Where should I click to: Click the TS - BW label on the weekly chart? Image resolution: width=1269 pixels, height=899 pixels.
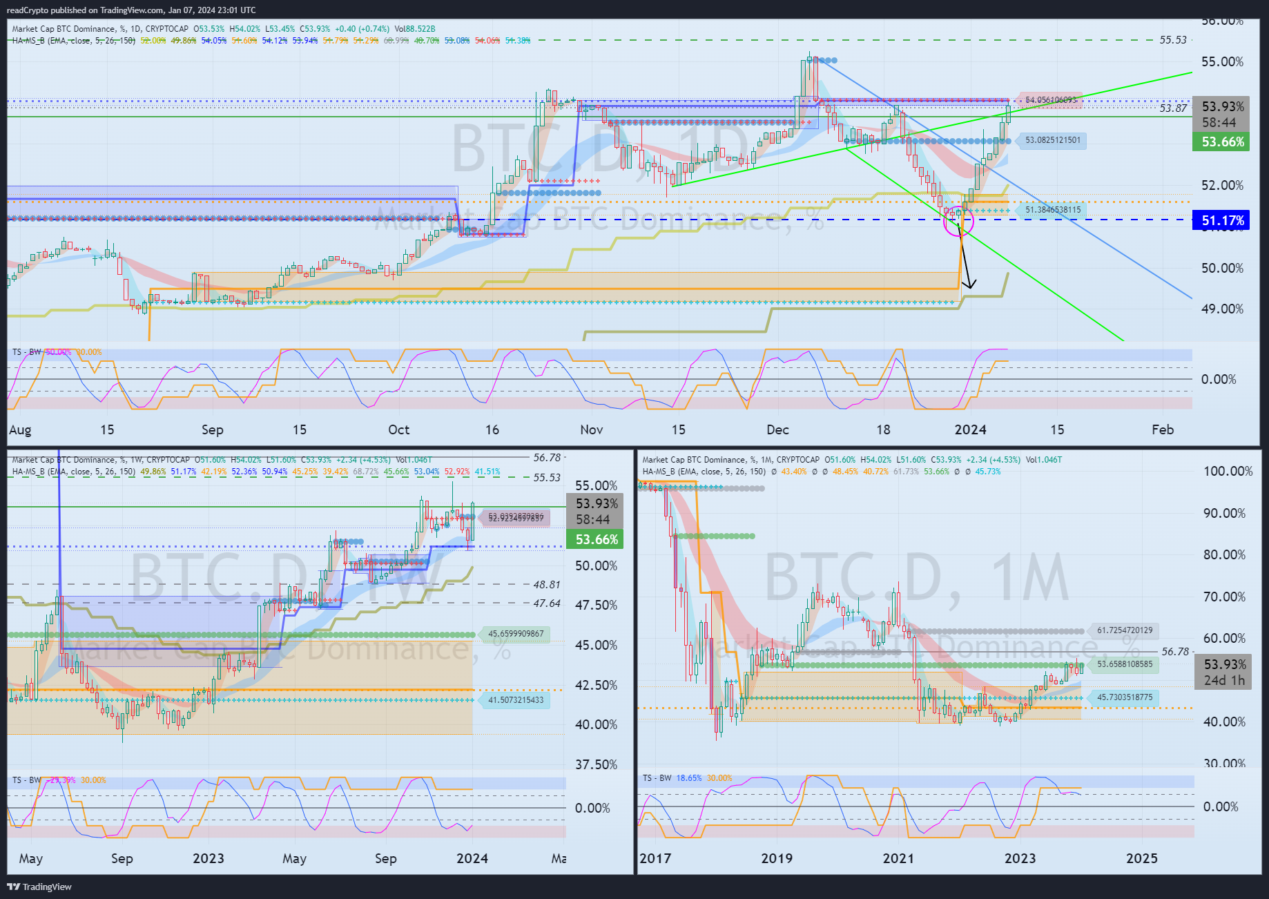click(27, 780)
